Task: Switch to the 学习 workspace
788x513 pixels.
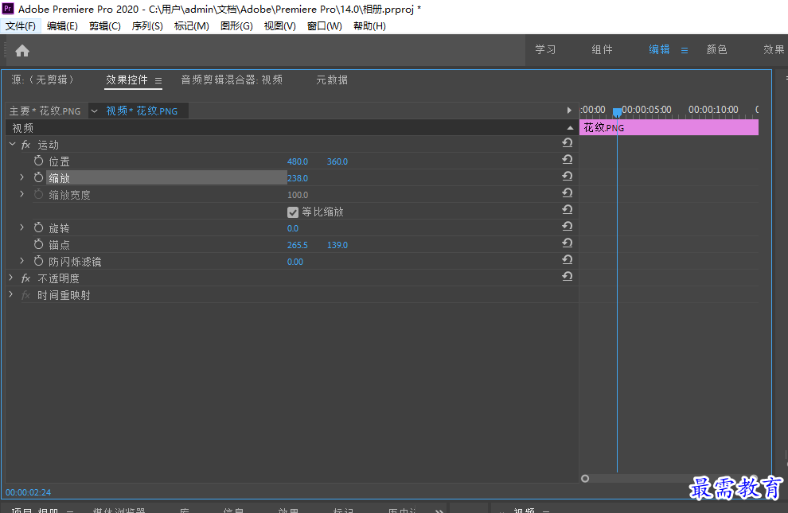Action: (x=545, y=49)
